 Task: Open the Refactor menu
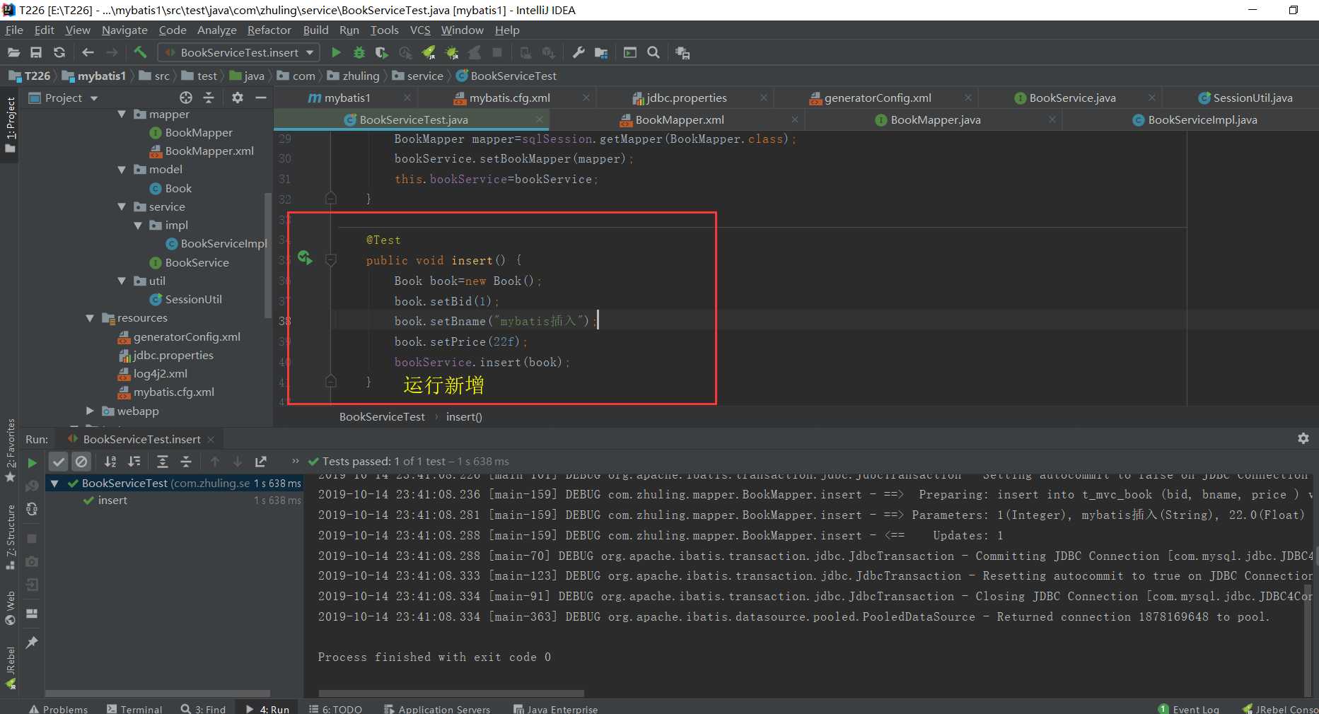pyautogui.click(x=269, y=30)
